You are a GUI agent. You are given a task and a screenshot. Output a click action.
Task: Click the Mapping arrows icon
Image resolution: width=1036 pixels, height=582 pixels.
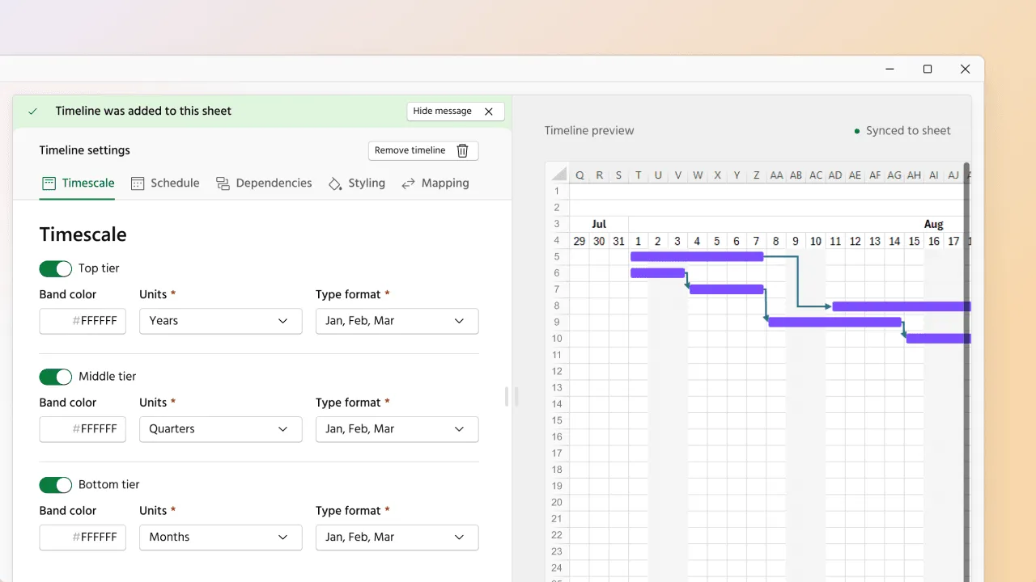click(409, 183)
